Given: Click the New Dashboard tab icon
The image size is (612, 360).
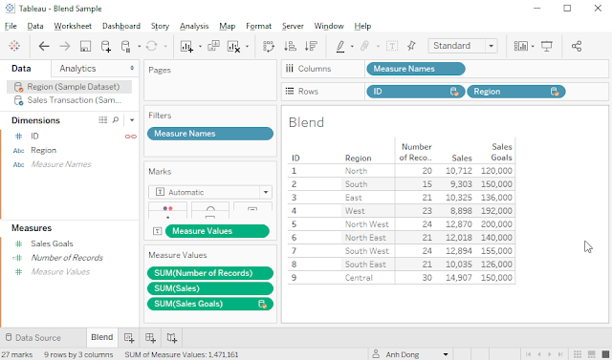Looking at the screenshot, I should pyautogui.click(x=150, y=338).
